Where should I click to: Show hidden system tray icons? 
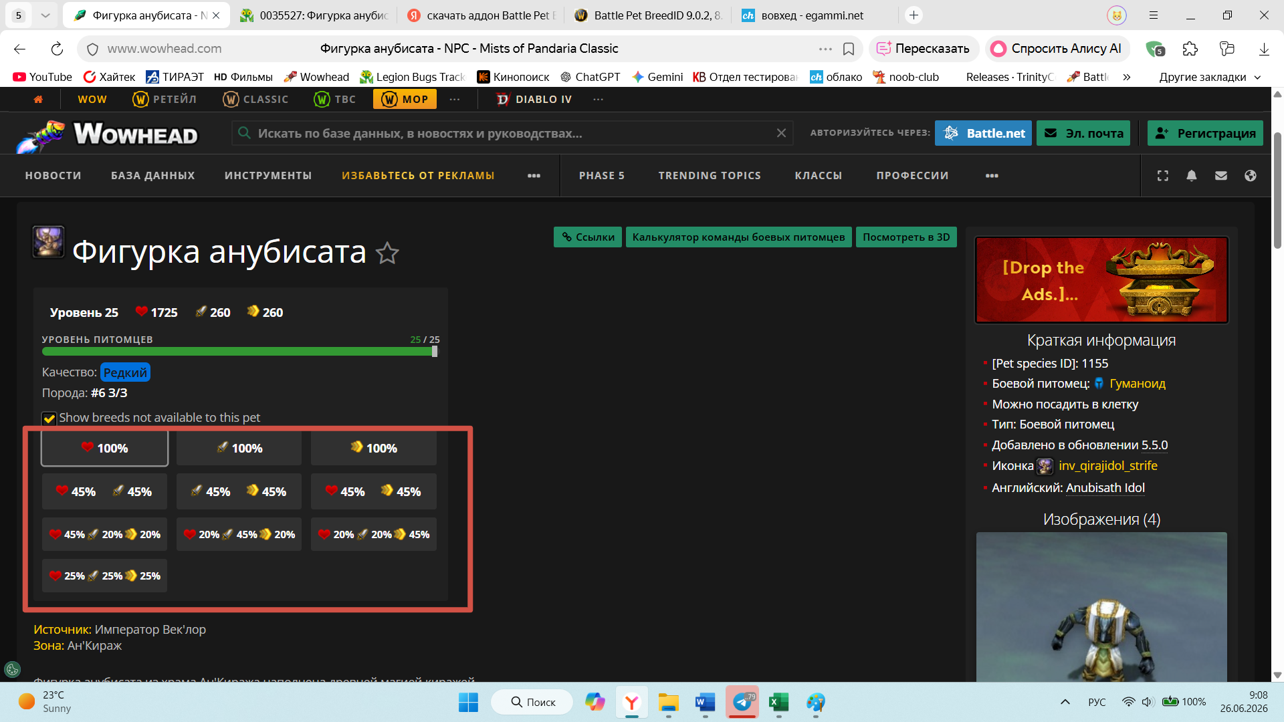[1065, 702]
